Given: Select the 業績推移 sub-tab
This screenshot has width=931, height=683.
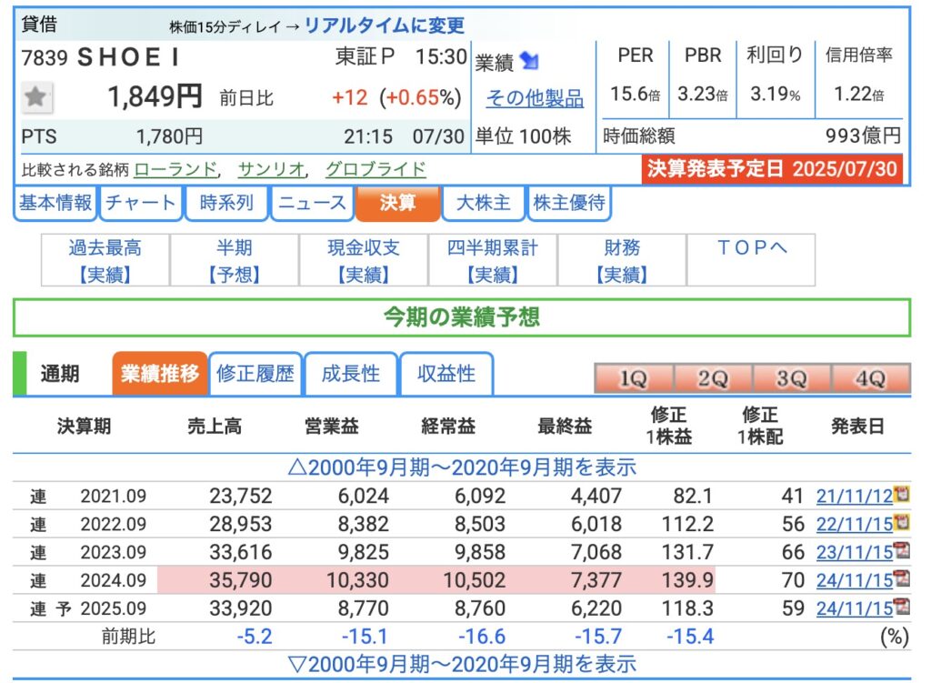Looking at the screenshot, I should [160, 374].
